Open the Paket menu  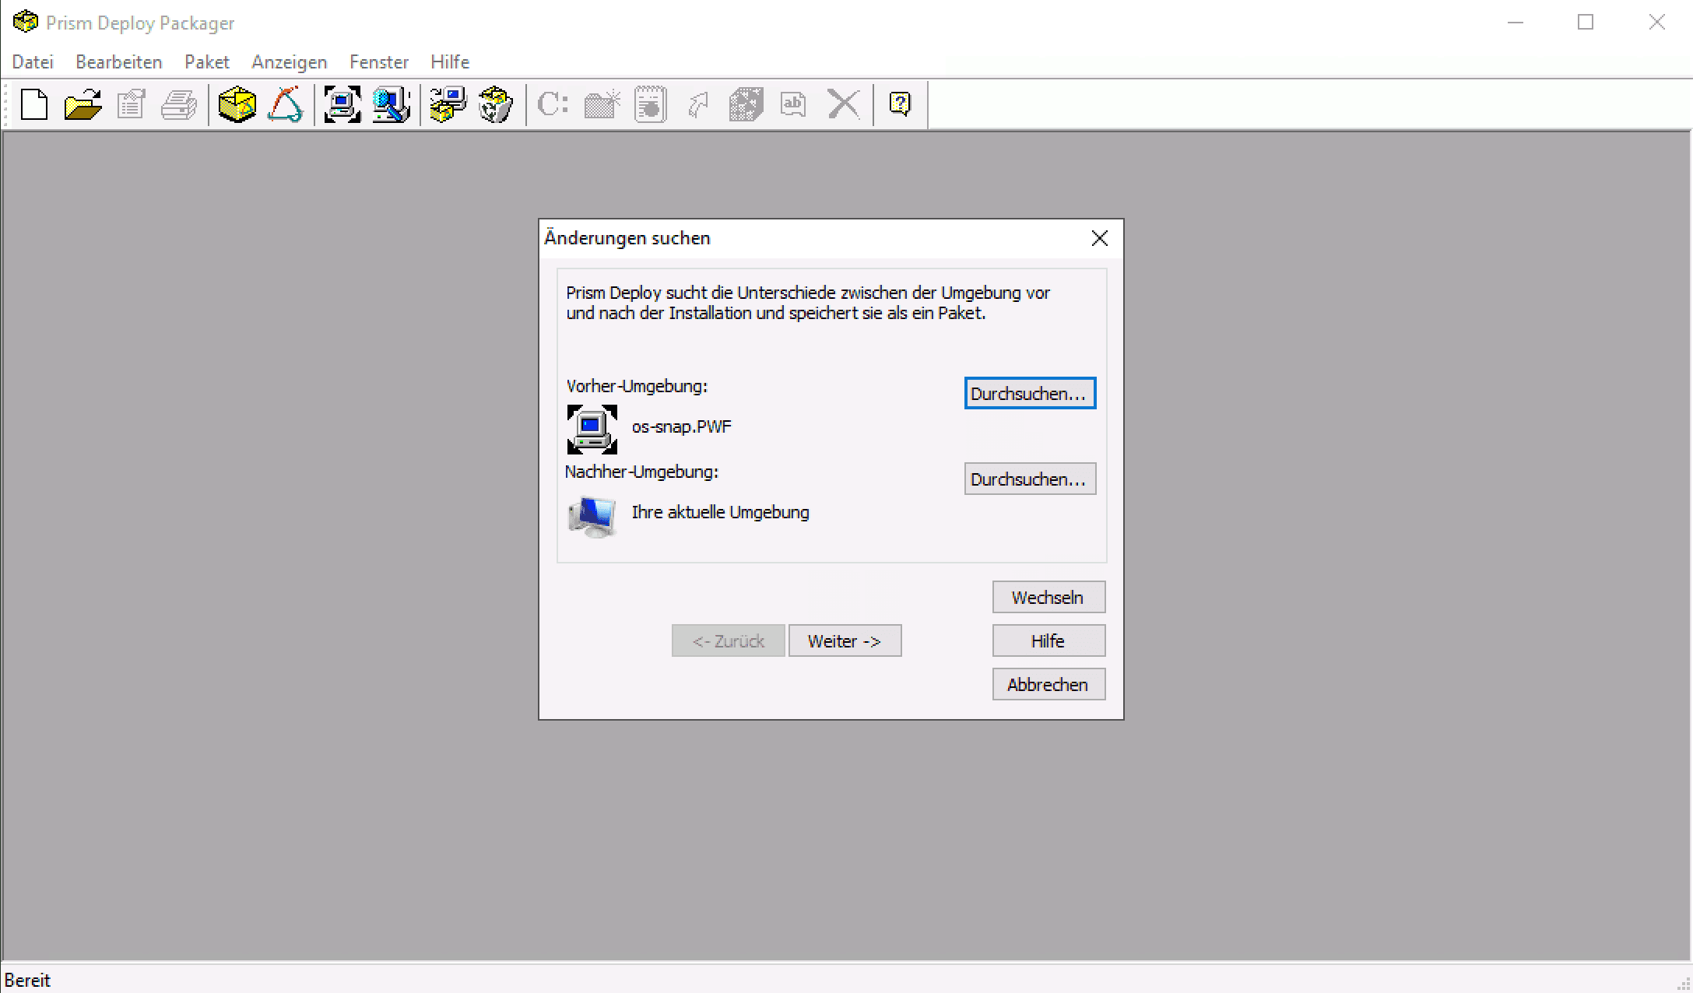click(x=206, y=62)
